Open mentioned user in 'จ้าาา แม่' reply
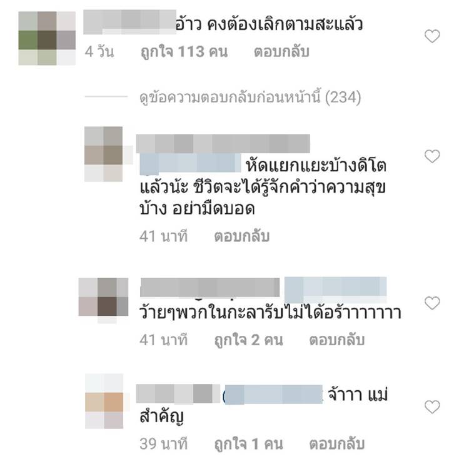Screen dimensions: 469x469 [273, 395]
